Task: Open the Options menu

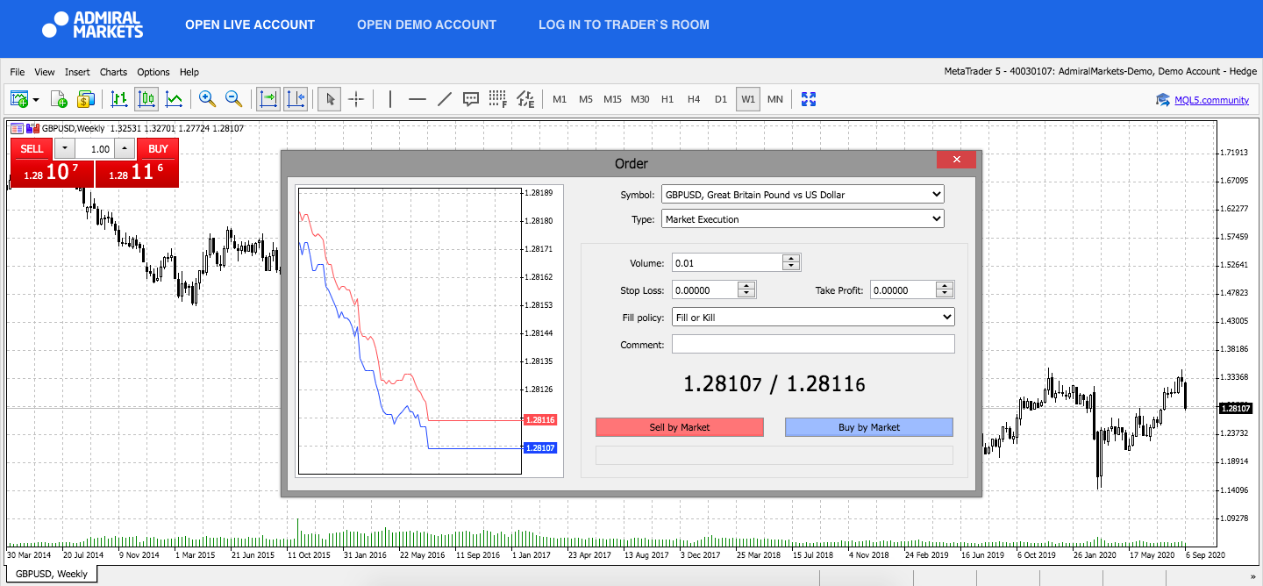Action: [x=153, y=72]
